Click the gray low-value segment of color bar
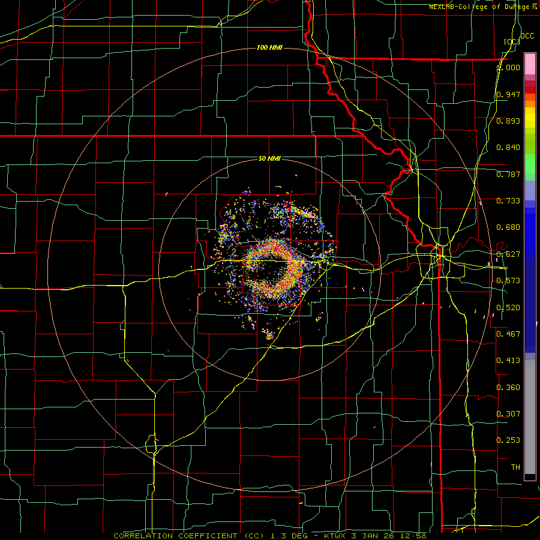540x540 pixels. pyautogui.click(x=530, y=417)
